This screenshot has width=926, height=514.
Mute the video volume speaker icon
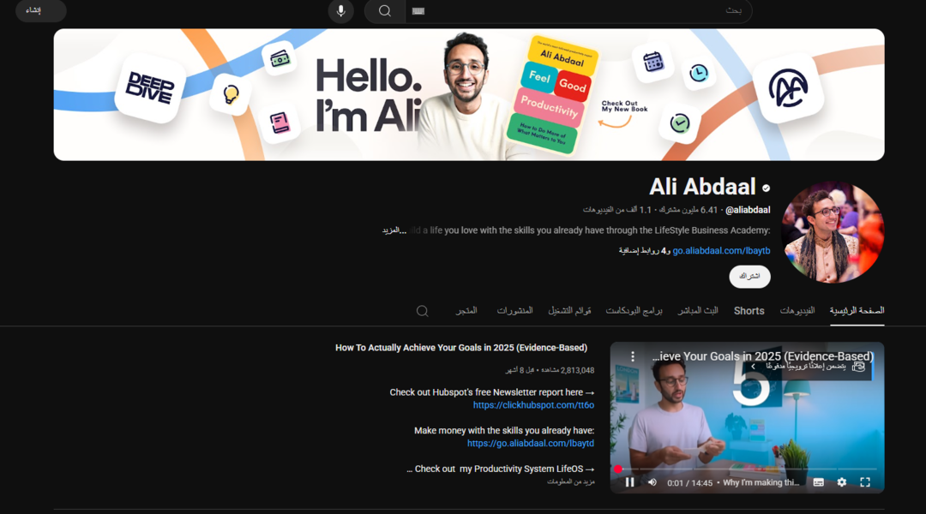point(652,482)
